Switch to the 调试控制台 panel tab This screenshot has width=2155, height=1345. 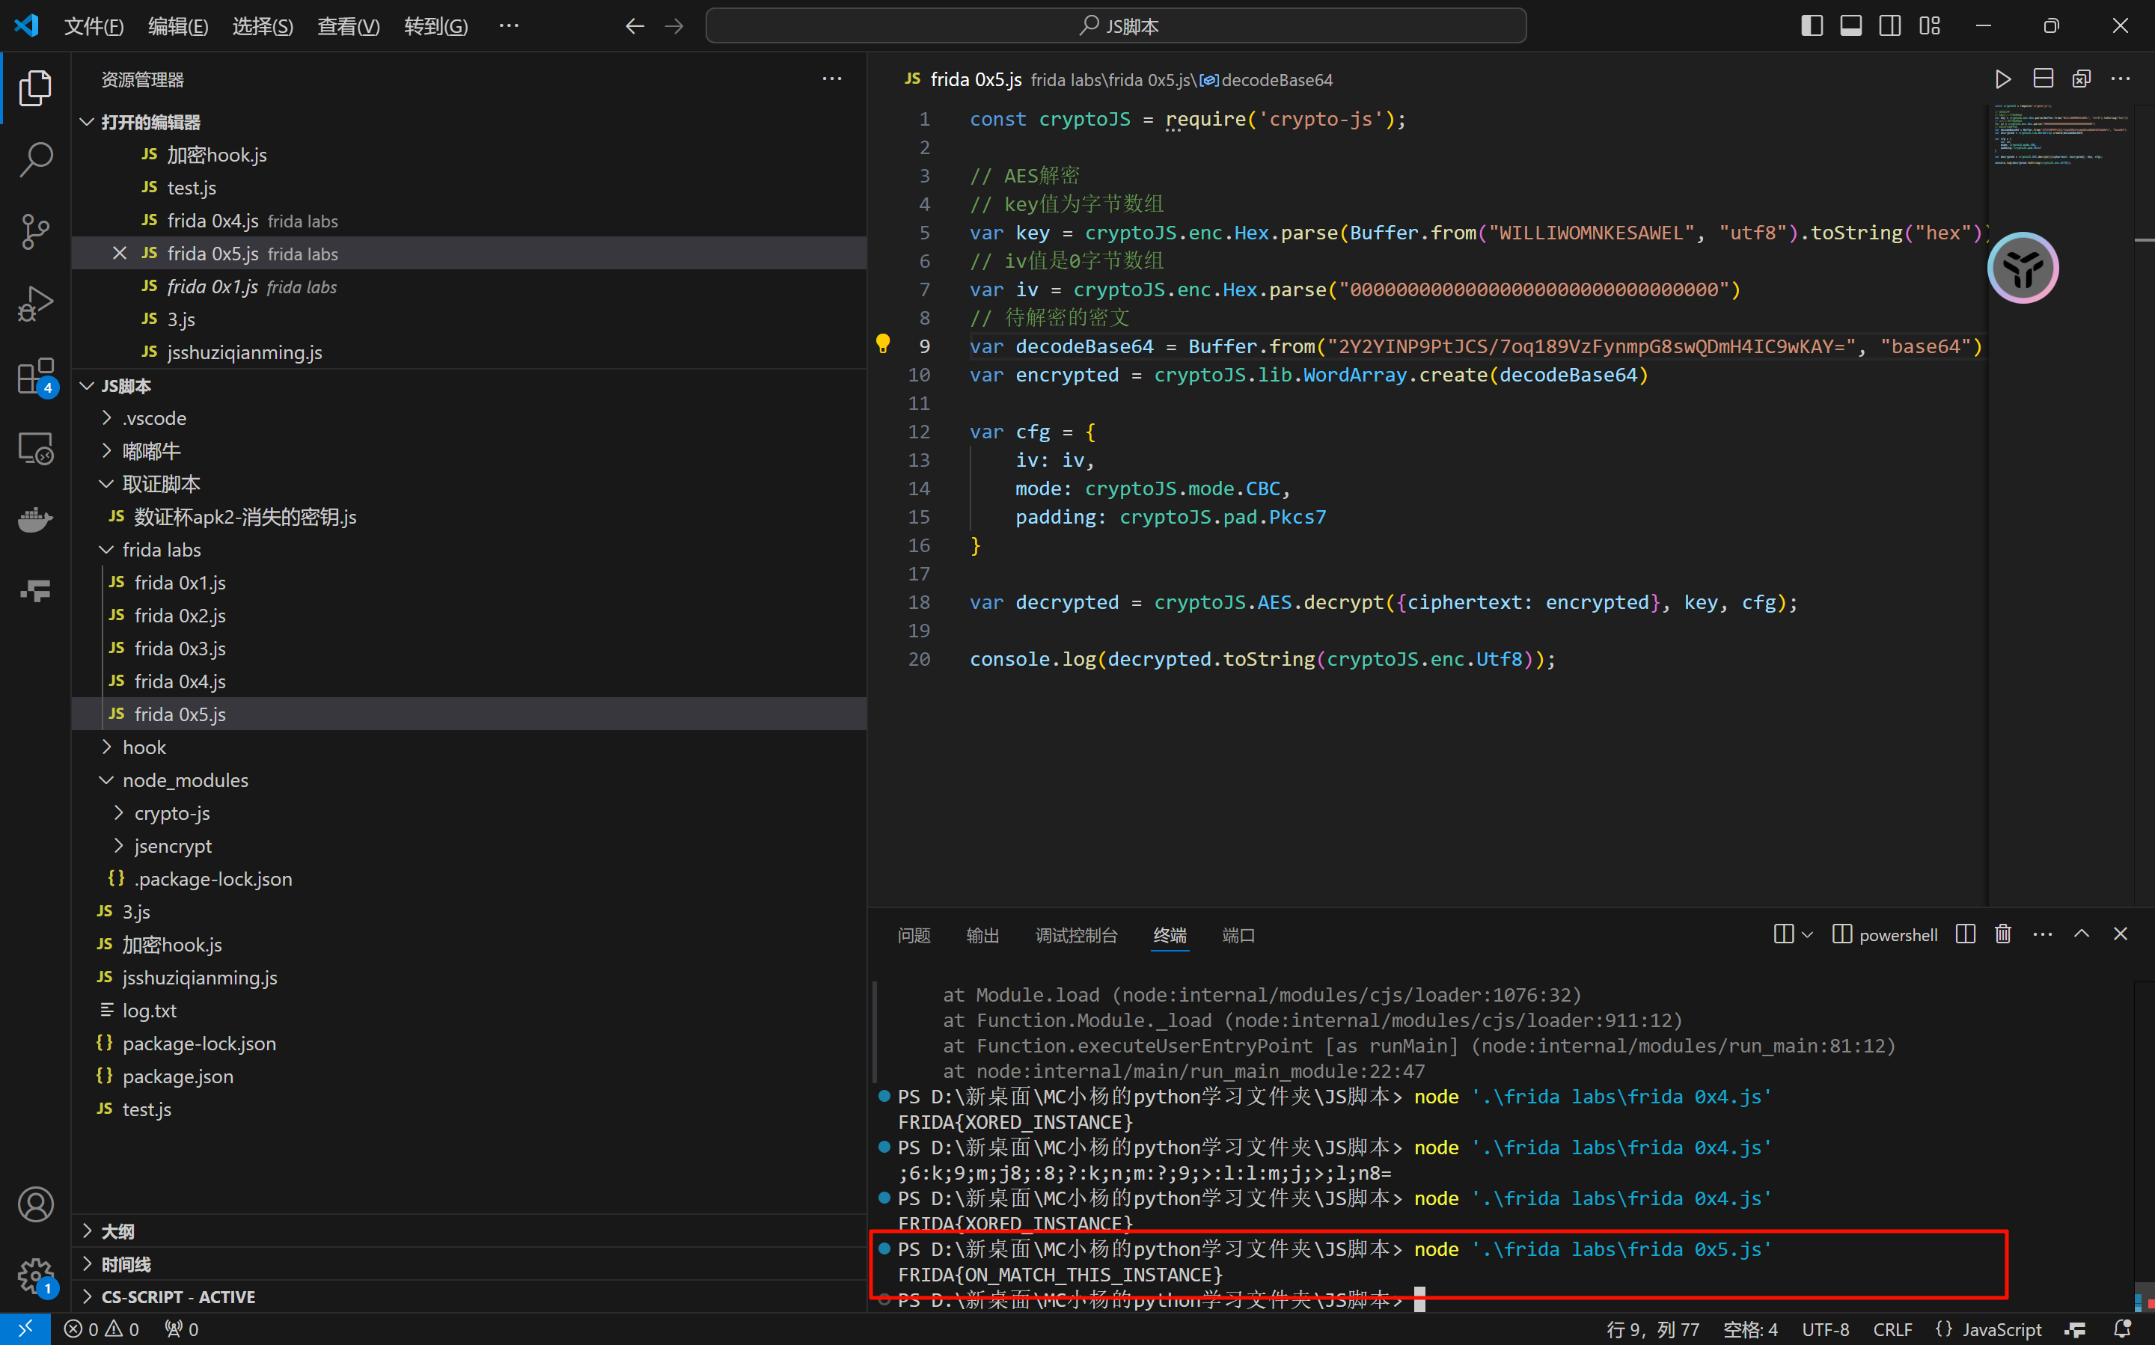pos(1076,935)
